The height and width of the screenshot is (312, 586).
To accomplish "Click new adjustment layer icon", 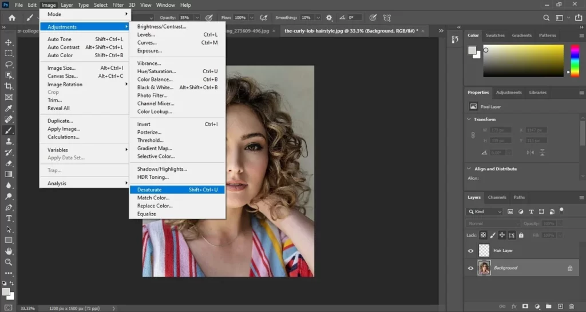I will [537, 306].
